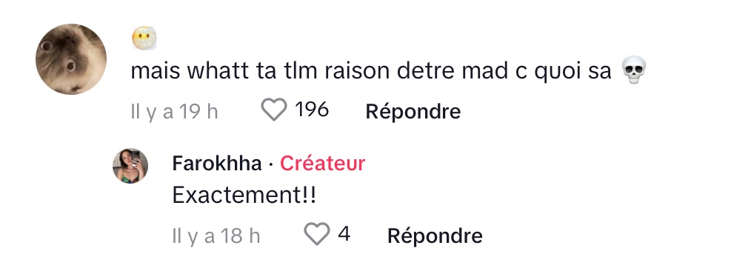Reply to Farokhha's "Exactement!!" comment
751x271 pixels.
tap(435, 235)
